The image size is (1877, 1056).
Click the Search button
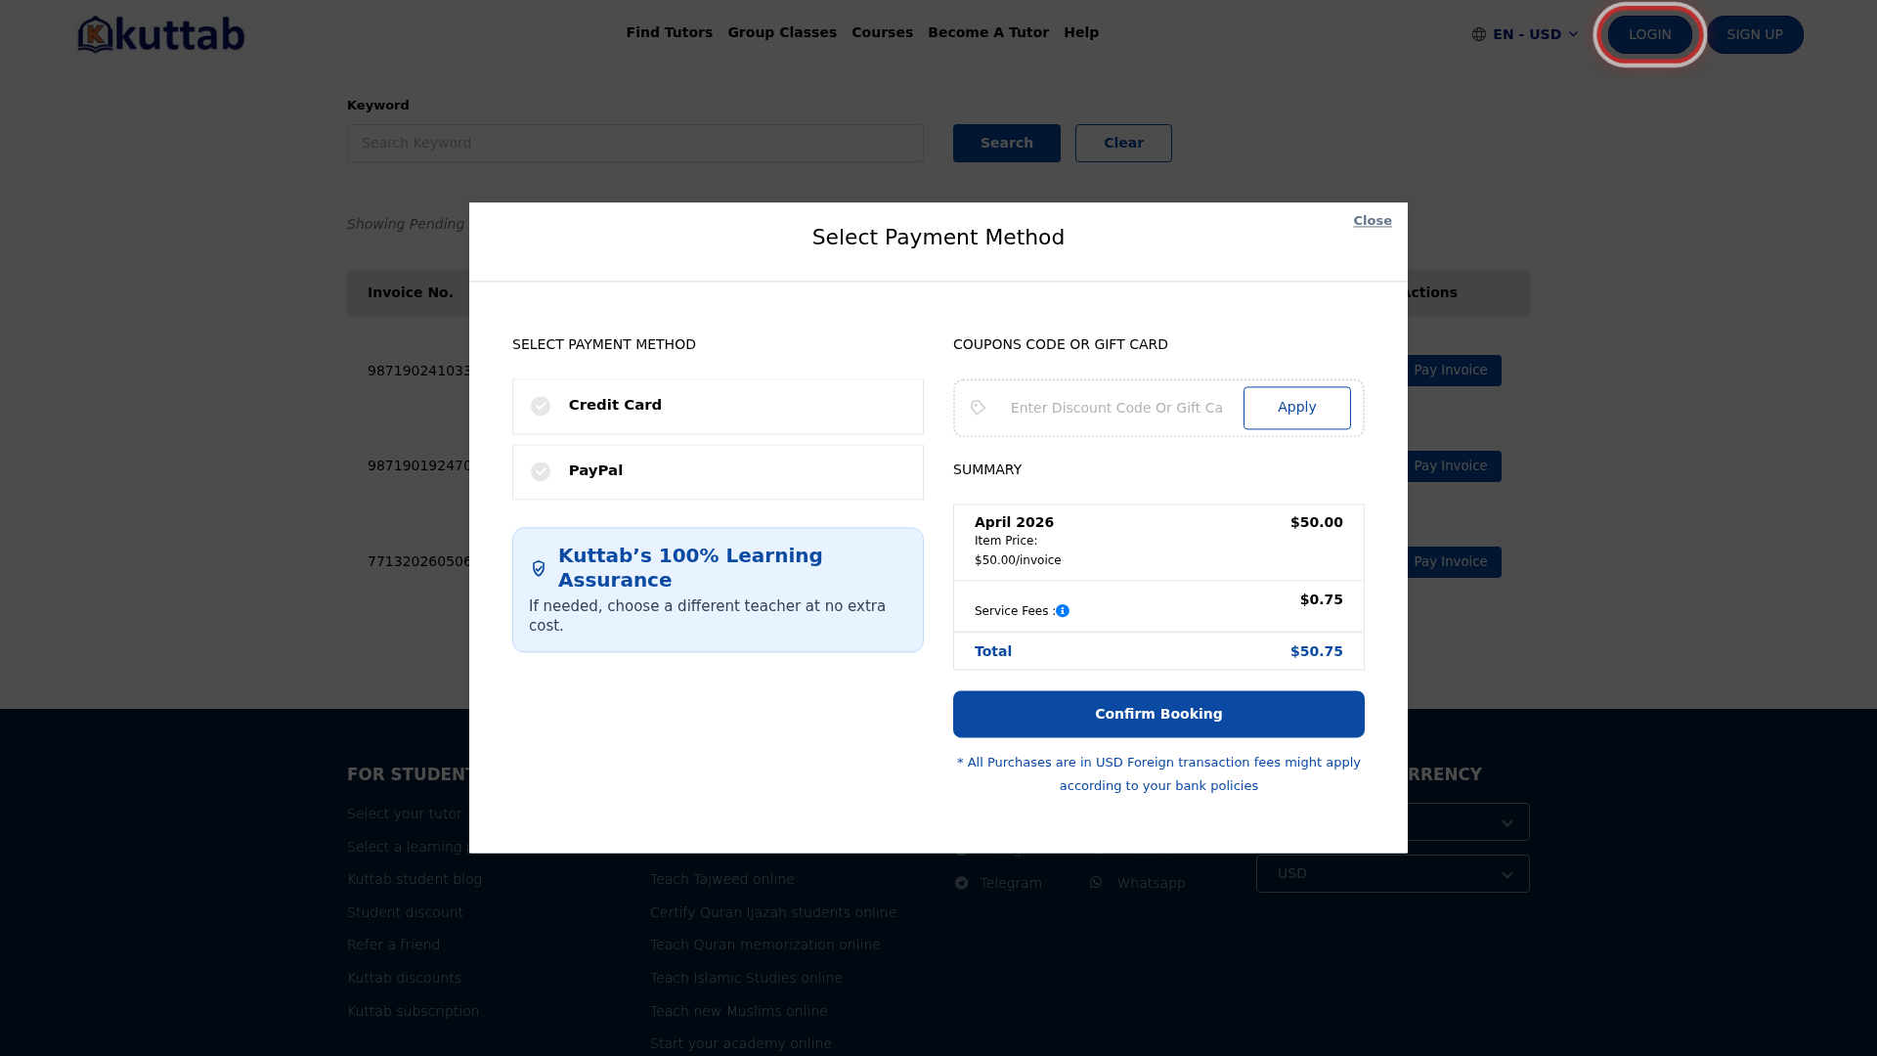click(x=1007, y=144)
